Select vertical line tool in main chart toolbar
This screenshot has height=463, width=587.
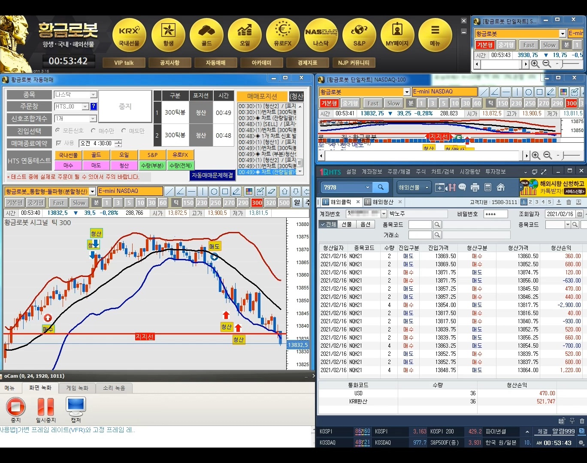pos(203,191)
